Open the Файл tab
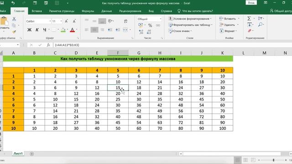Image resolution: width=292 pixels, height=164 pixels. coord(3,11)
